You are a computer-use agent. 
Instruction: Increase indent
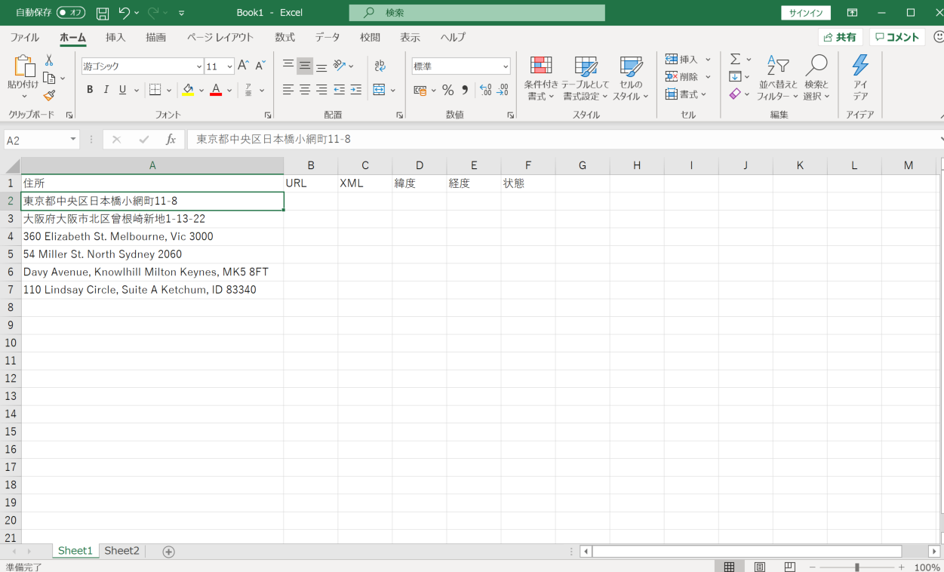pyautogui.click(x=356, y=90)
